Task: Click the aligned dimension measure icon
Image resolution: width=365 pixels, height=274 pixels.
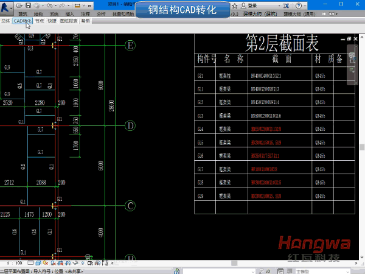Action: click(x=77, y=5)
